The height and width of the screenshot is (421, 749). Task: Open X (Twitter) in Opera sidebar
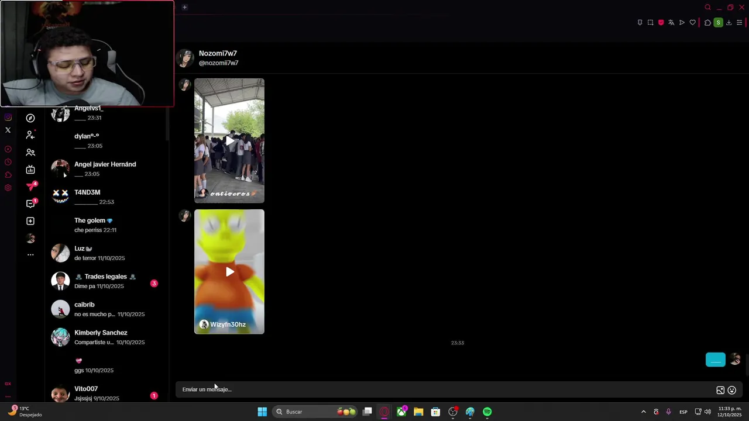click(8, 130)
